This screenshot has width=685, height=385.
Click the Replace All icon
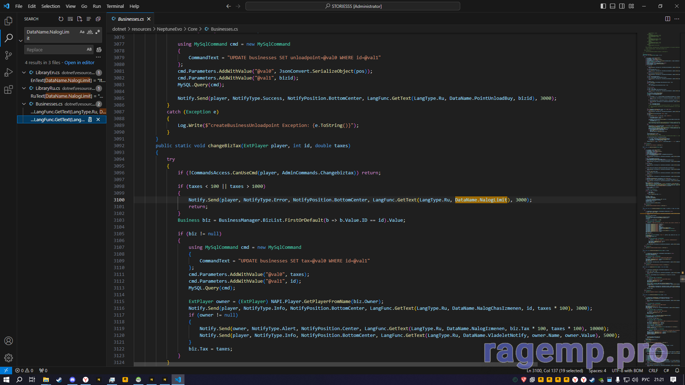(99, 50)
